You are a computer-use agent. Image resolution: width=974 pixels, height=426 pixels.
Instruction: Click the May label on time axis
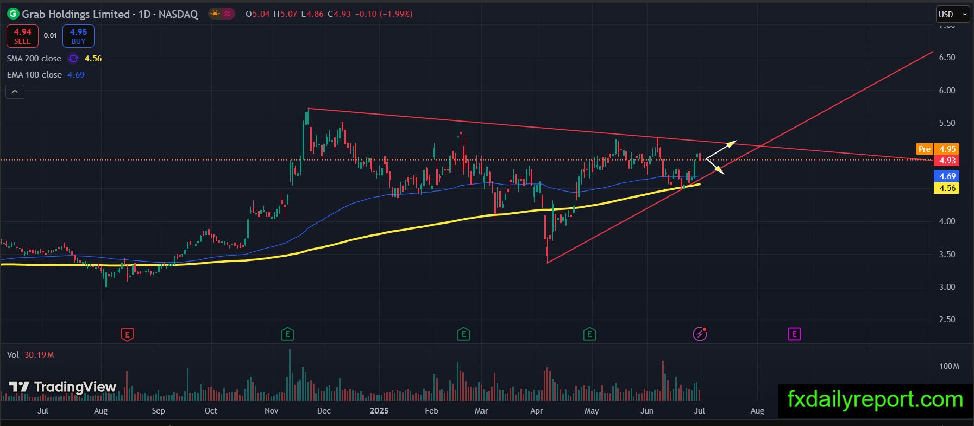click(592, 411)
